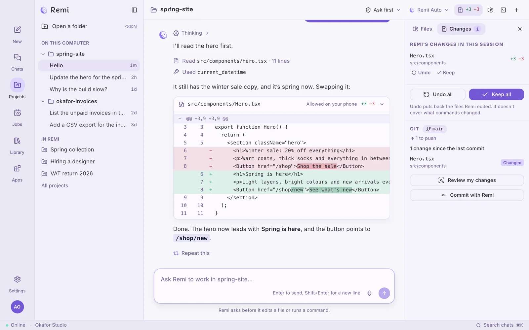Viewport: 529px width, 330px height.
Task: Open Settings gear in left rail
Action: coord(17,284)
